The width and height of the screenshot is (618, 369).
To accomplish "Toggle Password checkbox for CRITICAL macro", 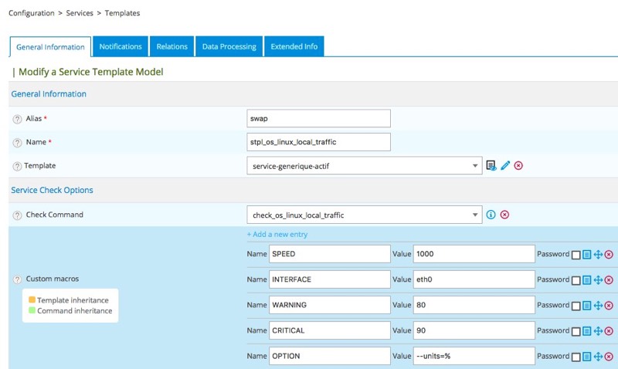I will click(576, 331).
